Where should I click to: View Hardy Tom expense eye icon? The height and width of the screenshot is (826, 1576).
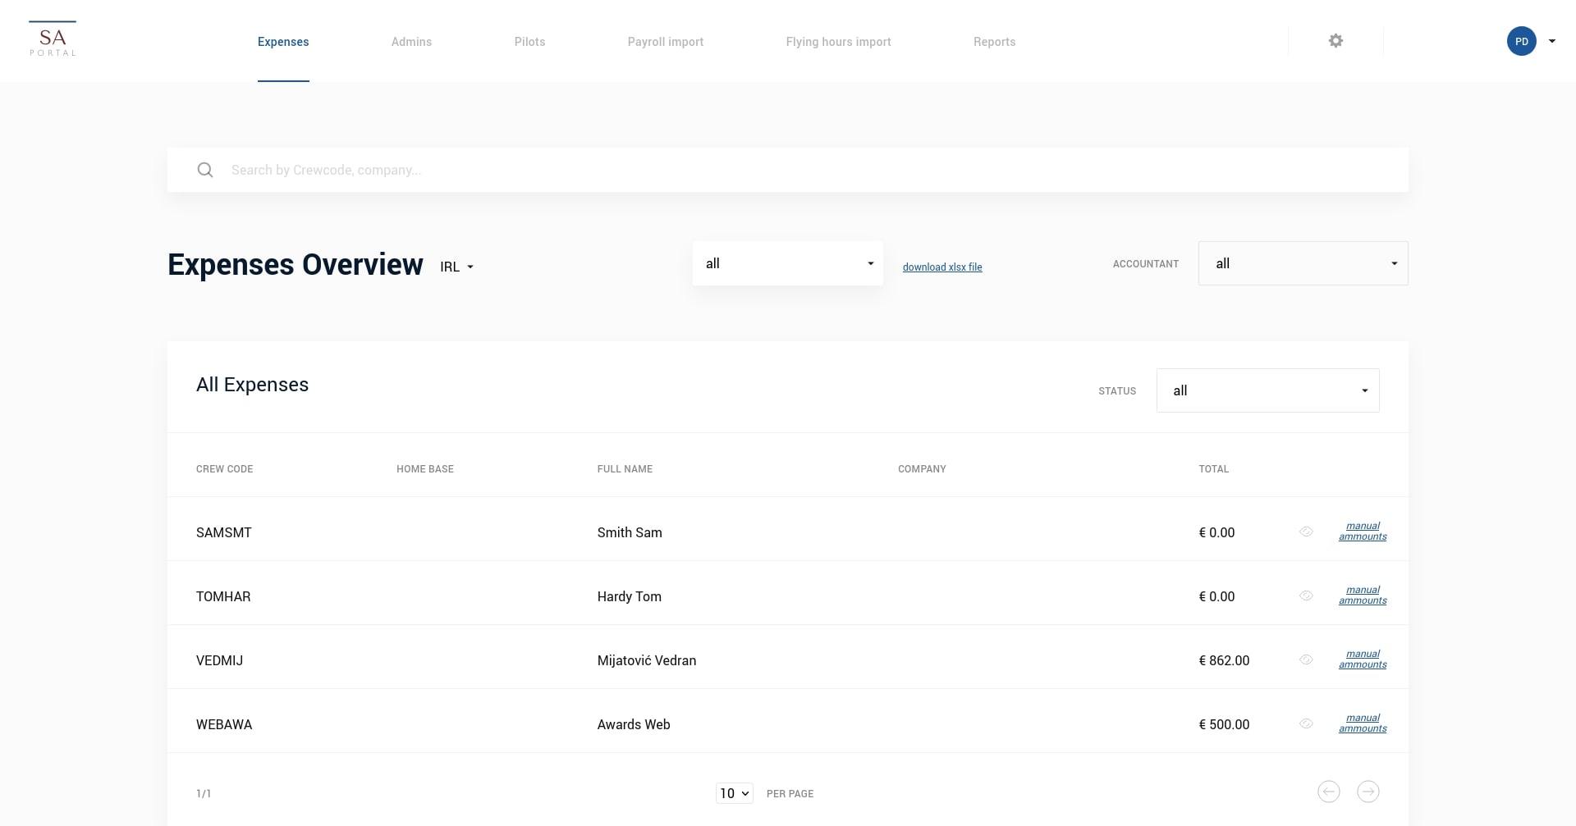[1306, 596]
